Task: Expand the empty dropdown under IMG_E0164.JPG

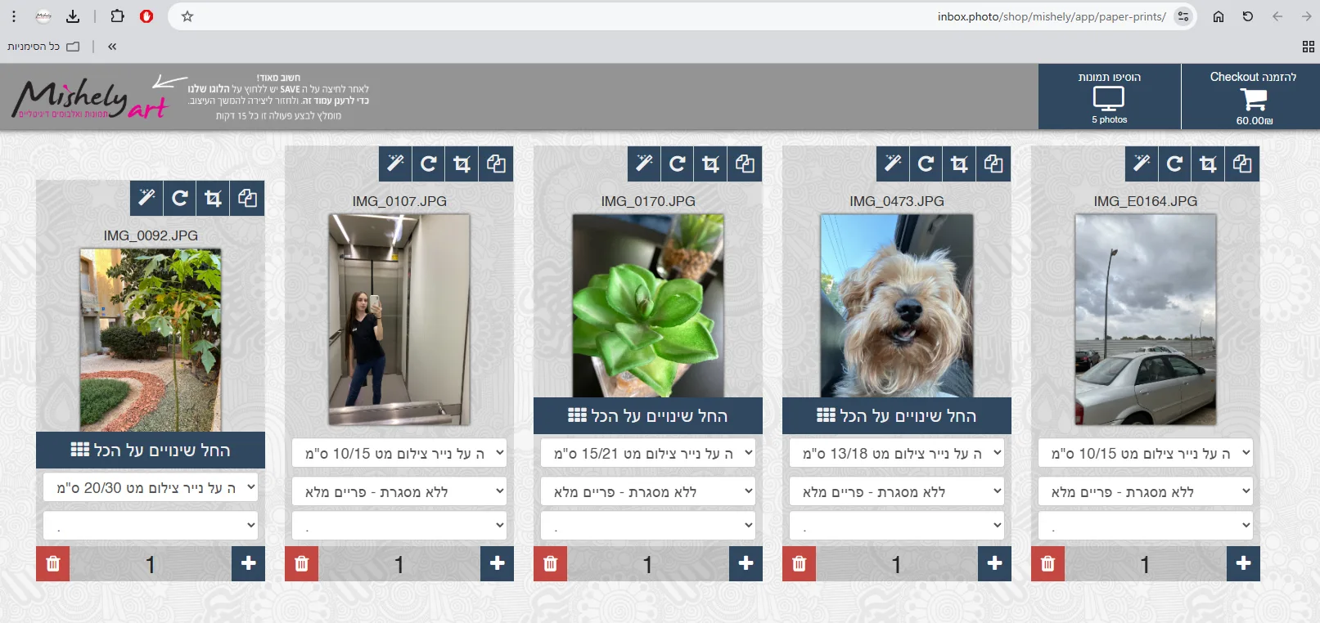Action: point(1145,526)
